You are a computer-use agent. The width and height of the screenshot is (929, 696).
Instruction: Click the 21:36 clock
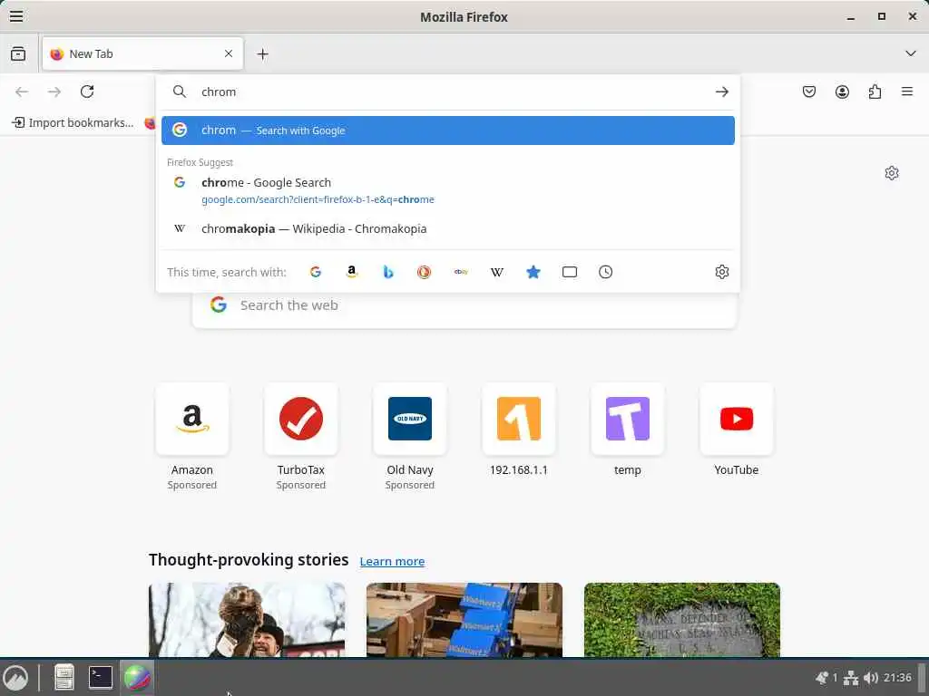pos(897,678)
